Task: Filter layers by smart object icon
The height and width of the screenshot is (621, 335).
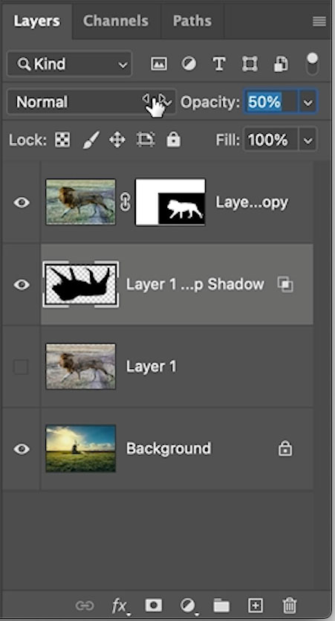Action: pyautogui.click(x=281, y=64)
